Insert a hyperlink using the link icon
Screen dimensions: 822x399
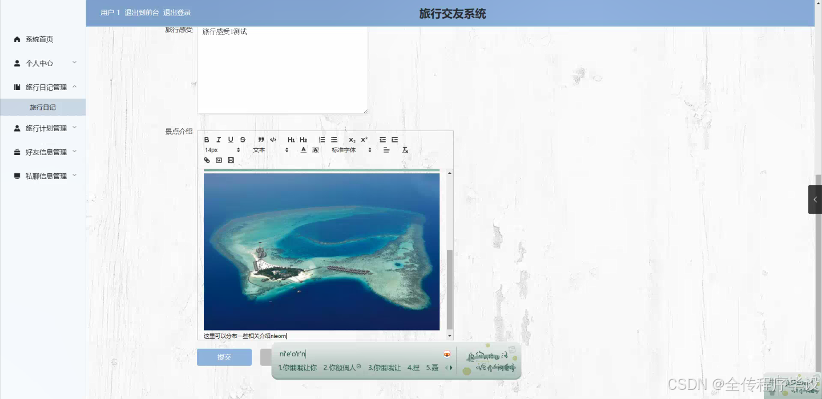[206, 160]
